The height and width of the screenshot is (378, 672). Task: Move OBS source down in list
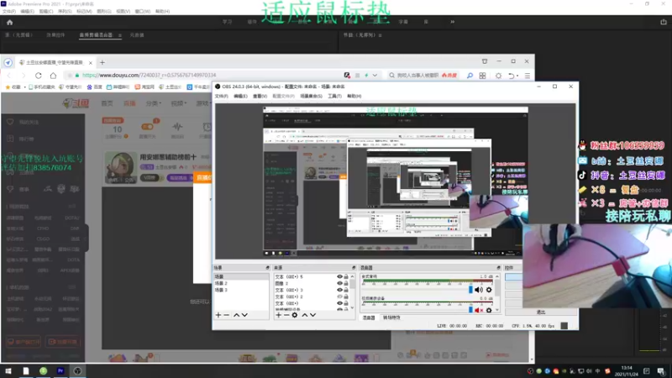pos(313,315)
